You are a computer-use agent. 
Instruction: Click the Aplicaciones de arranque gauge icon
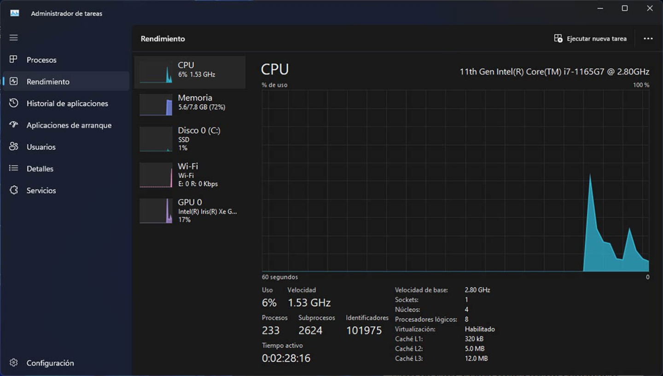14,125
